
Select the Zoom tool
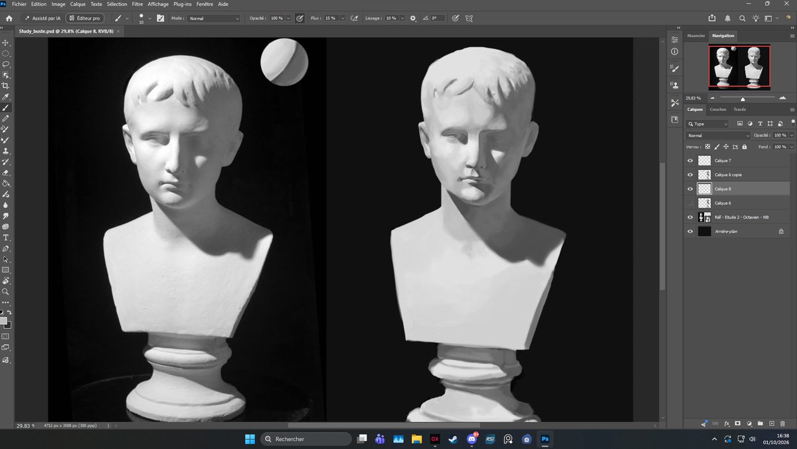point(6,292)
